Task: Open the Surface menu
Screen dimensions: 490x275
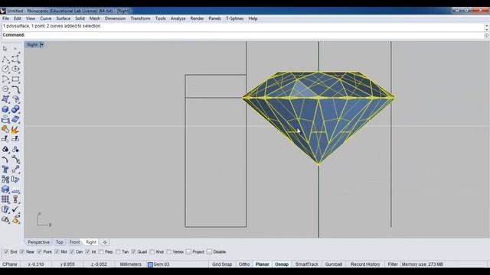Action: pyautogui.click(x=63, y=18)
